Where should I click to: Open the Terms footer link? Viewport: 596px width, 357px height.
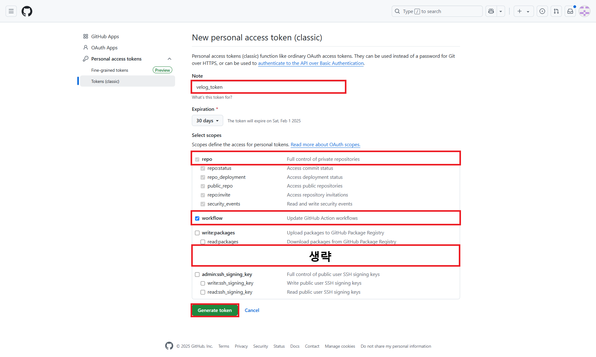(223, 346)
